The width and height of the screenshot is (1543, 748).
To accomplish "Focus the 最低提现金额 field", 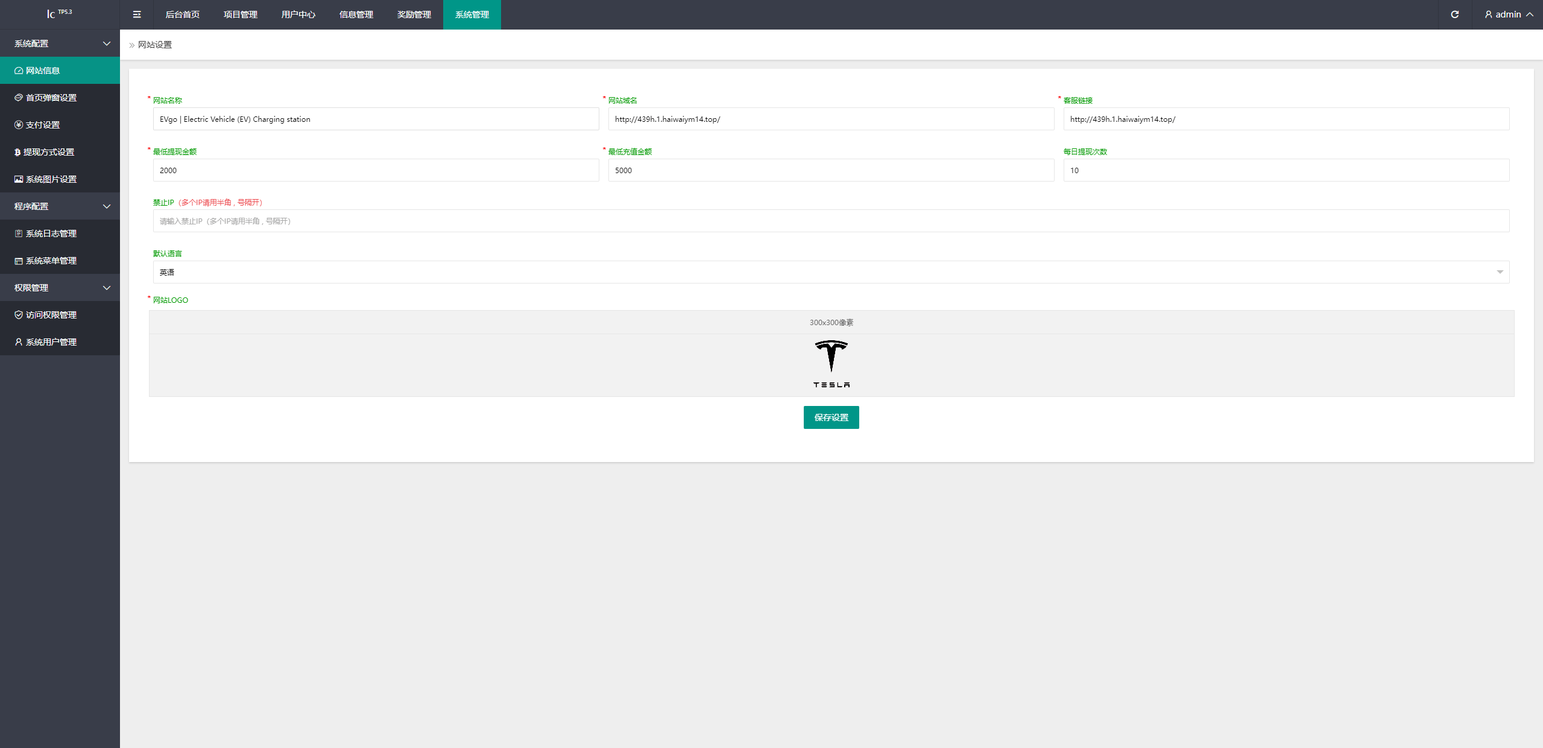I will tap(376, 170).
